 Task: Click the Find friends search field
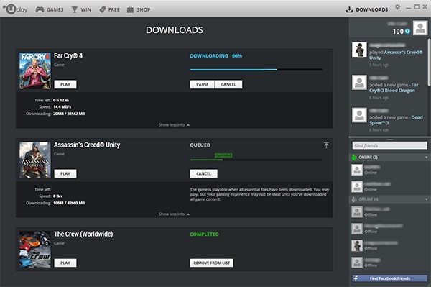click(x=390, y=145)
